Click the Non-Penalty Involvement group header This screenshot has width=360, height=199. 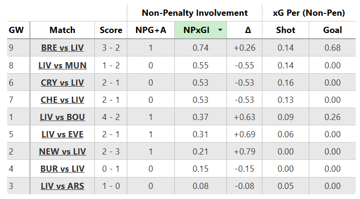pyautogui.click(x=194, y=13)
